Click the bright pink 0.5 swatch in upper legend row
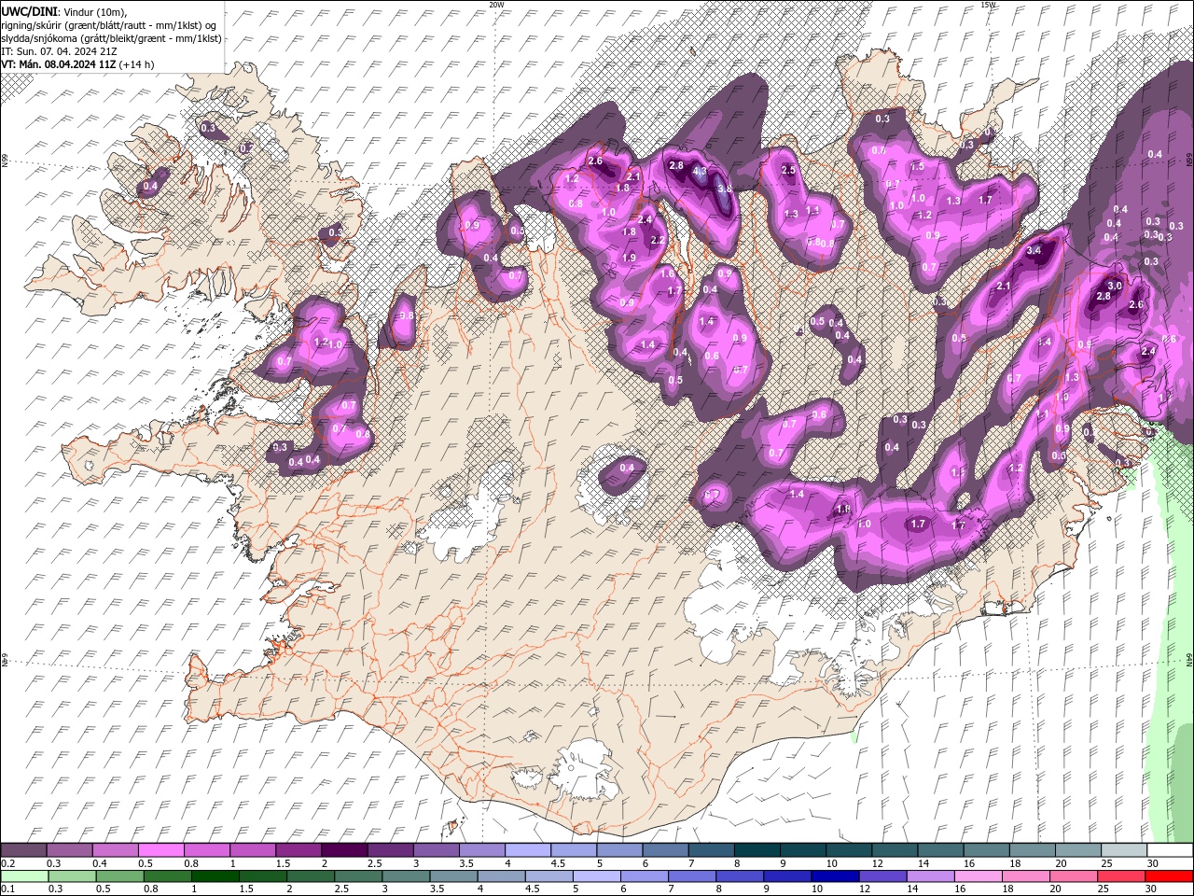The height and width of the screenshot is (896, 1194). 161,850
